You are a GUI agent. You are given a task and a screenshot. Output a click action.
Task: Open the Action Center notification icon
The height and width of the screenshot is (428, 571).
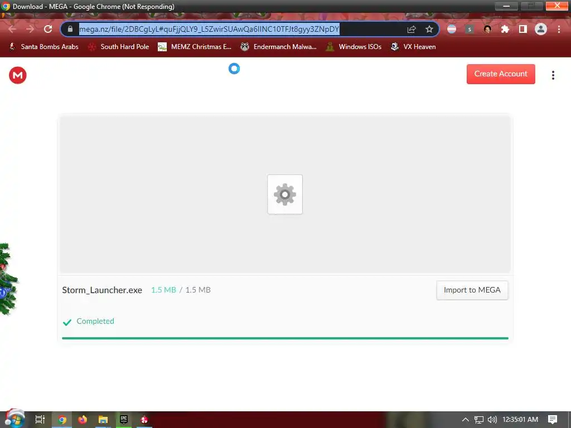(x=553, y=420)
